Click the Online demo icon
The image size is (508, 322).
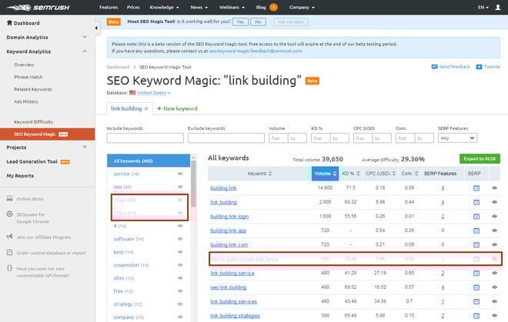coord(10,198)
